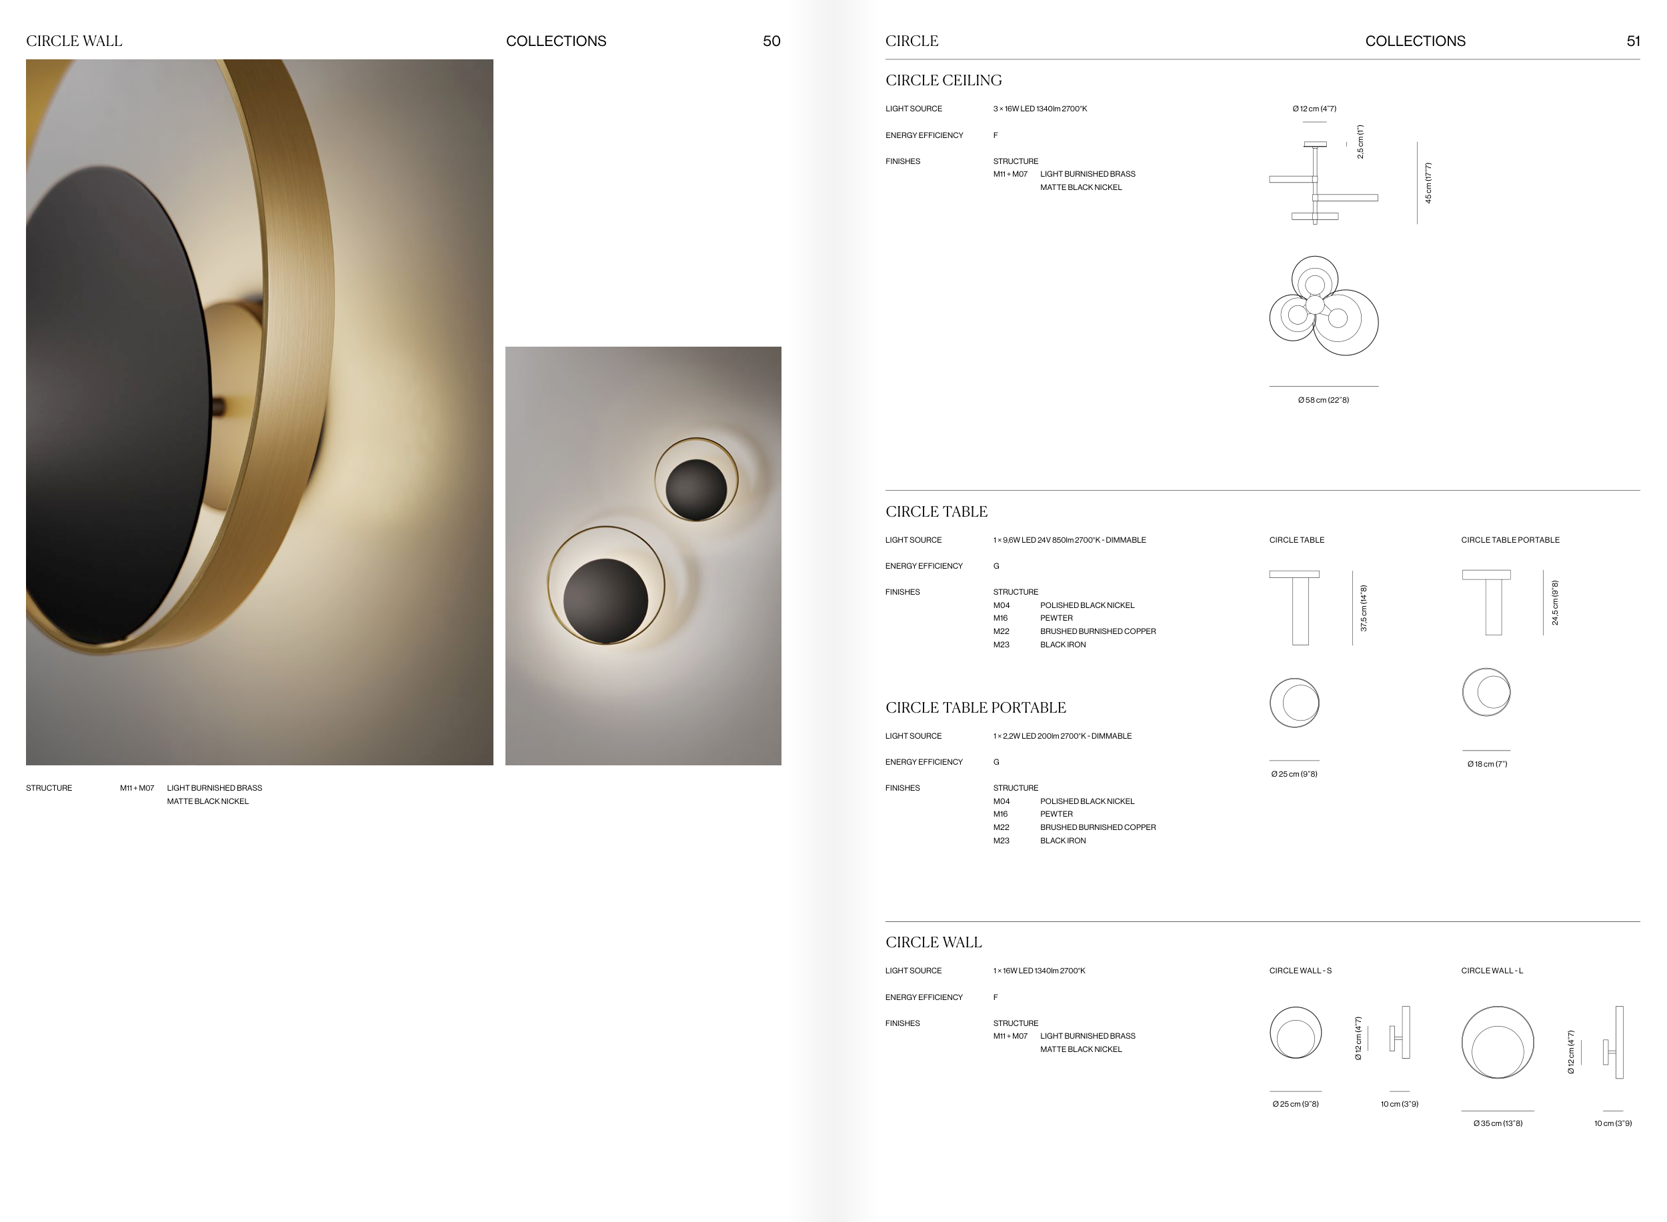Click the CIRCLE TABLE PORTABLE section heading
The width and height of the screenshot is (1667, 1222).
coord(975,707)
